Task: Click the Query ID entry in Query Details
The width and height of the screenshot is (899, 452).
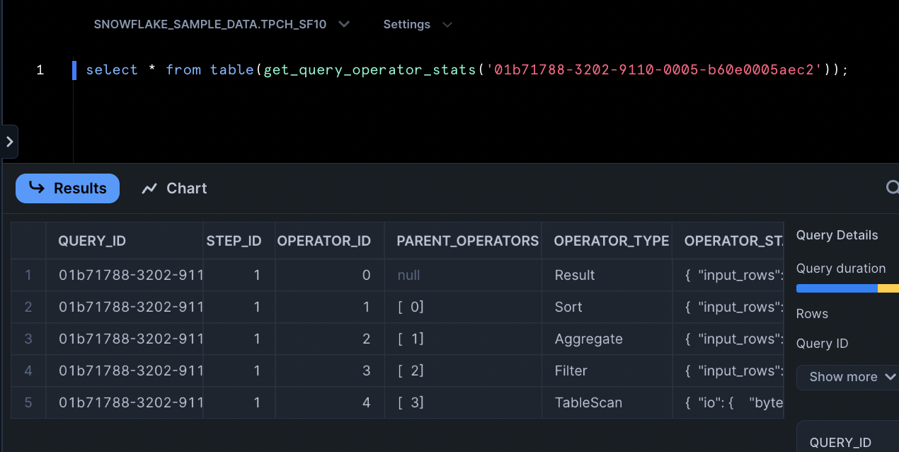Action: 822,343
